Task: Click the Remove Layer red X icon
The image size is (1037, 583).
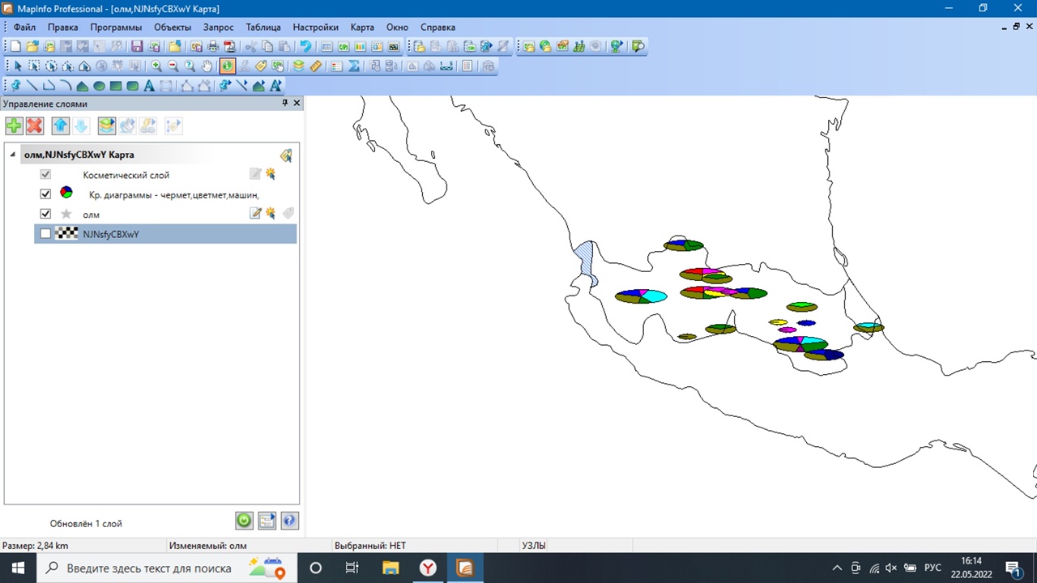Action: [34, 126]
